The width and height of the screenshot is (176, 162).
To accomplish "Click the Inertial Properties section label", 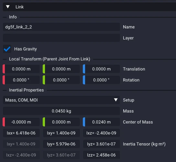I will click(x=27, y=90).
